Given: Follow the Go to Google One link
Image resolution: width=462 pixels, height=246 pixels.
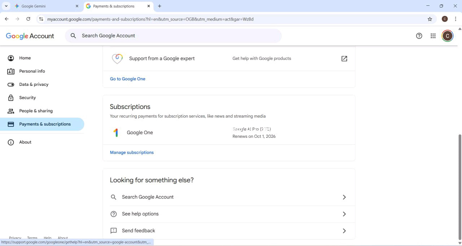Looking at the screenshot, I should pyautogui.click(x=127, y=79).
